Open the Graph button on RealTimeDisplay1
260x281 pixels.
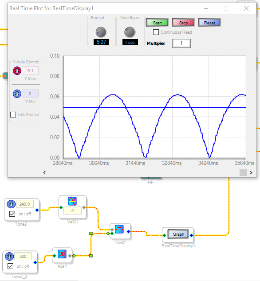tap(178, 234)
